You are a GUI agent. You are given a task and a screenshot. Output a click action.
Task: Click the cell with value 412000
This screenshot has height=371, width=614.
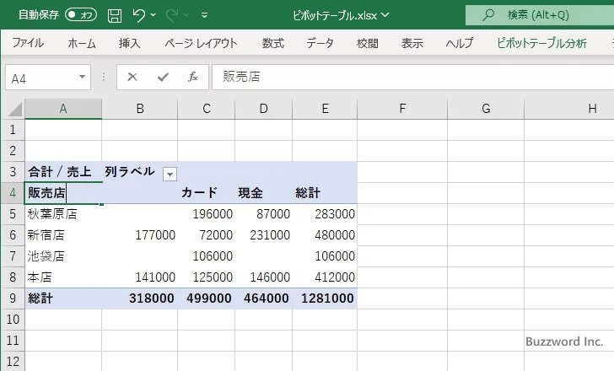click(x=325, y=277)
